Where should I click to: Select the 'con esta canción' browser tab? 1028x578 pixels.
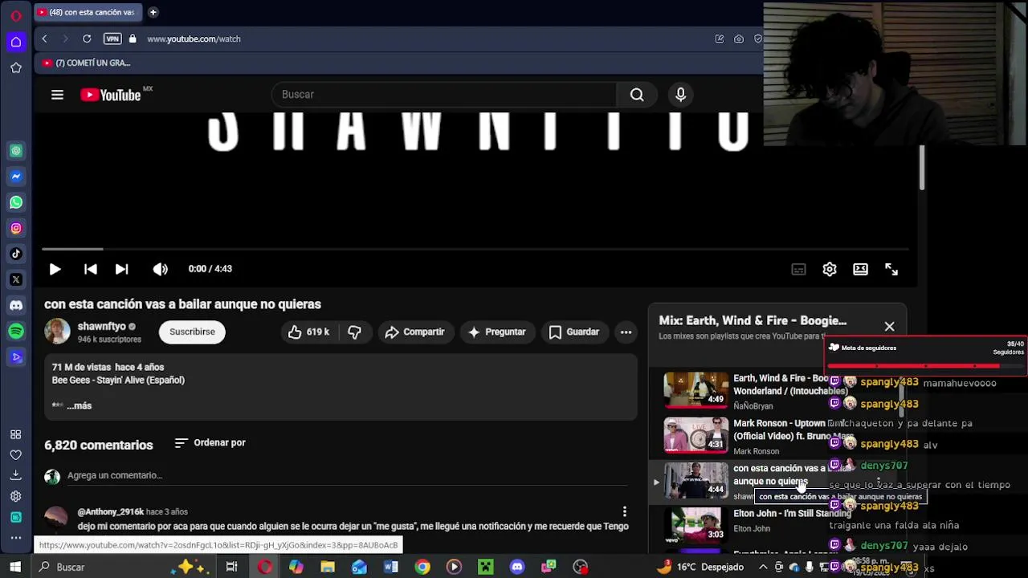tap(88, 12)
